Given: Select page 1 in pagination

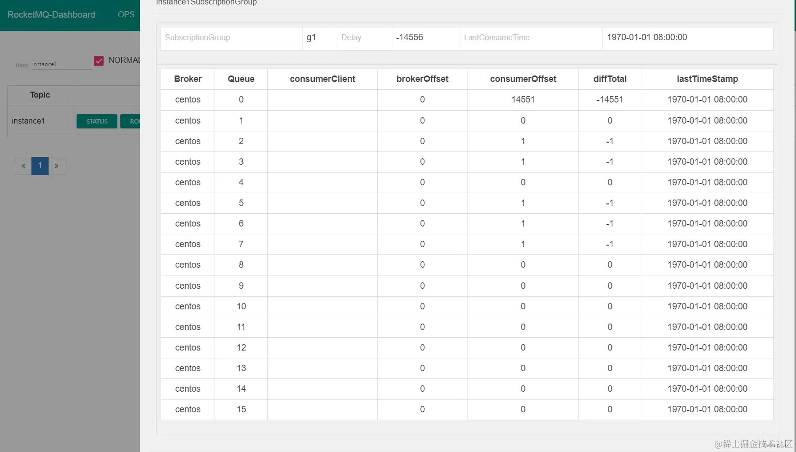Looking at the screenshot, I should pos(40,166).
